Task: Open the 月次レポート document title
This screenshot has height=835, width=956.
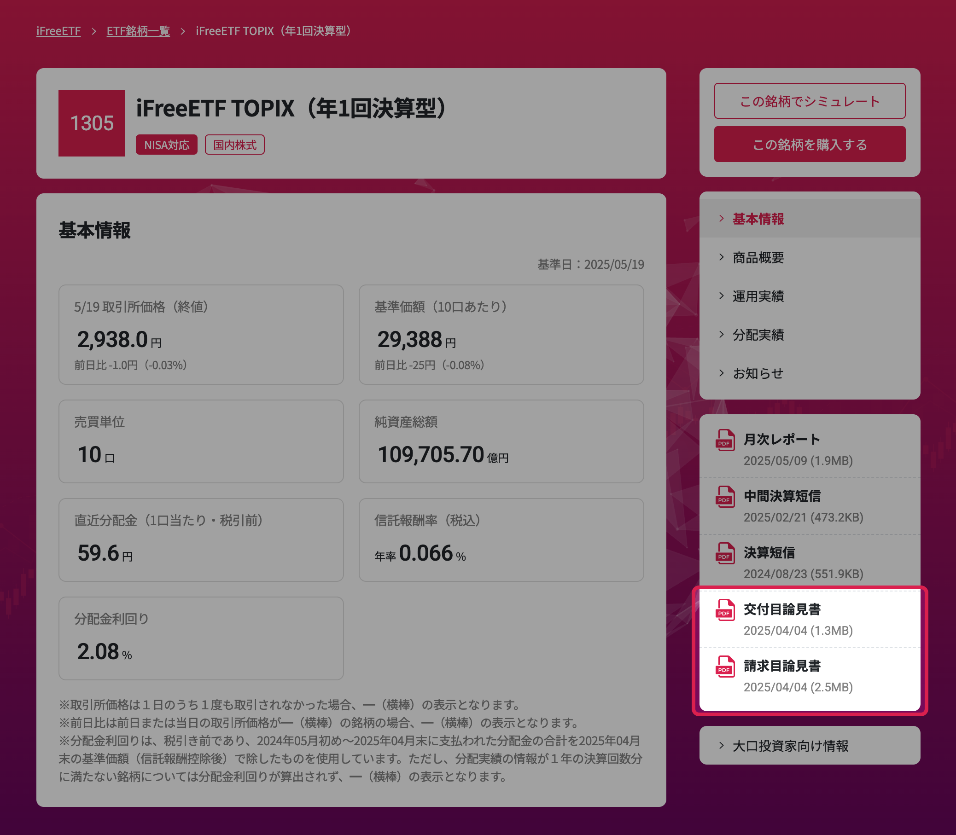Action: [781, 439]
